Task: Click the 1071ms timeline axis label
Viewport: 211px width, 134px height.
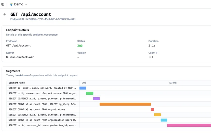Action: point(172,83)
